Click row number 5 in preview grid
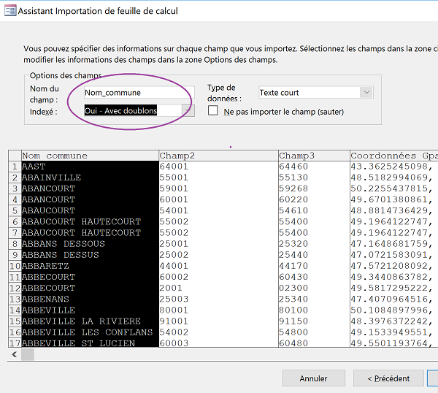Viewport: 438px width, 393px height. click(x=15, y=210)
